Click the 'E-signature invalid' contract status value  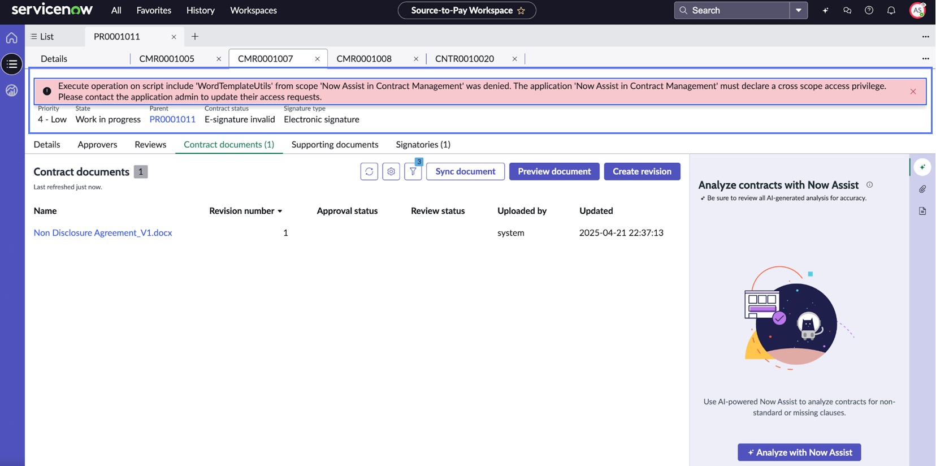(x=240, y=119)
